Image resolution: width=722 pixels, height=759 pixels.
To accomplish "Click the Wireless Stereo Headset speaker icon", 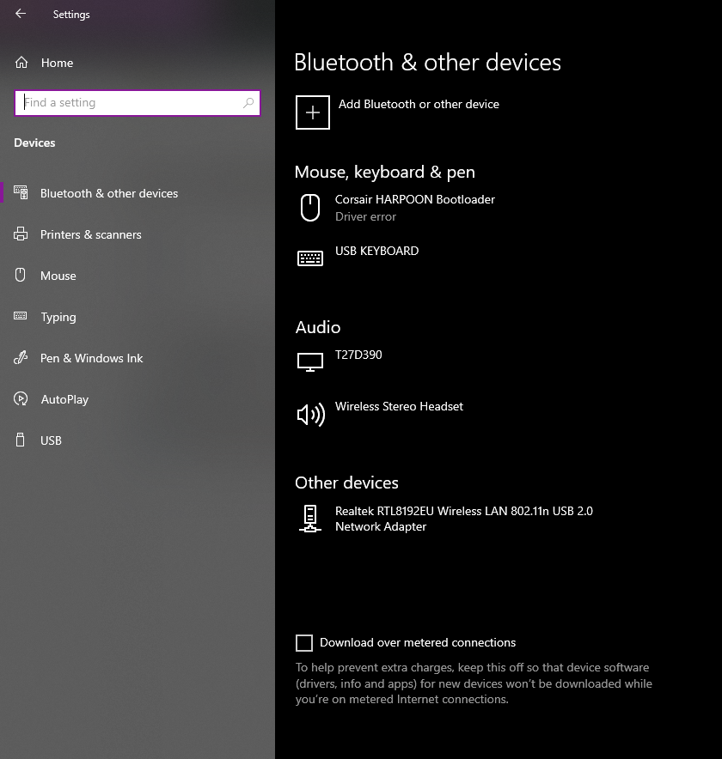I will pos(310,415).
